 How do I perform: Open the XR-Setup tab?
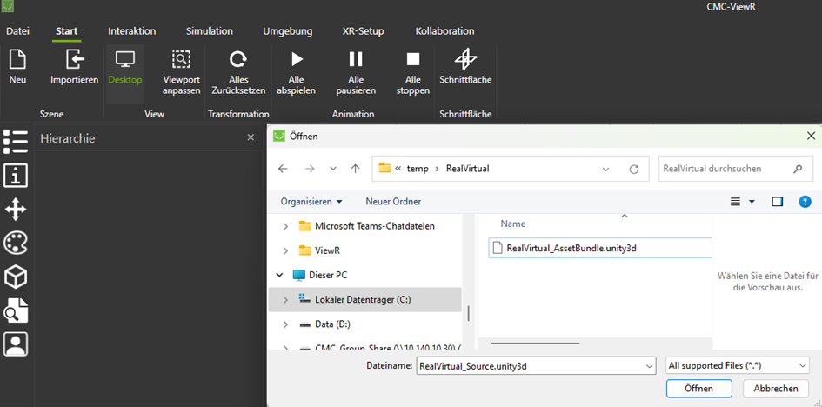pyautogui.click(x=364, y=31)
